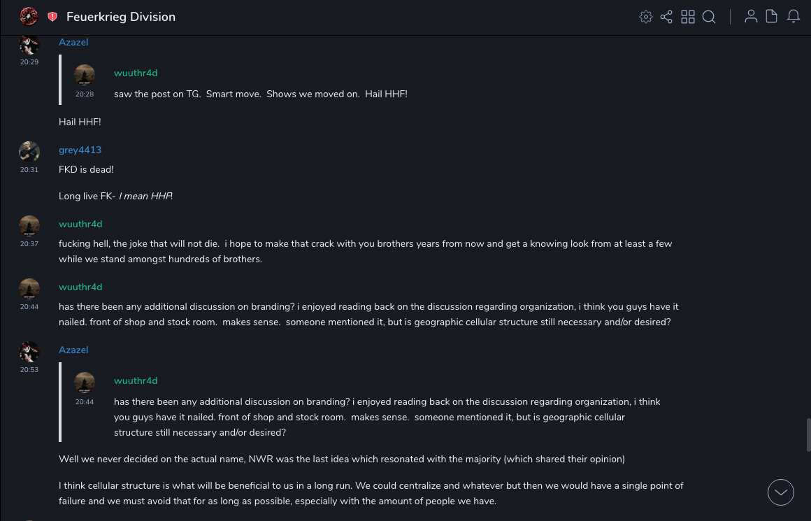The height and width of the screenshot is (521, 811).
Task: Click Azazel's username at 20:53 message
Action: [x=73, y=350]
